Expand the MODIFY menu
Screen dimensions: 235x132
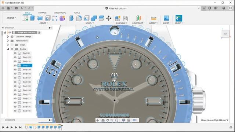click(x=90, y=23)
